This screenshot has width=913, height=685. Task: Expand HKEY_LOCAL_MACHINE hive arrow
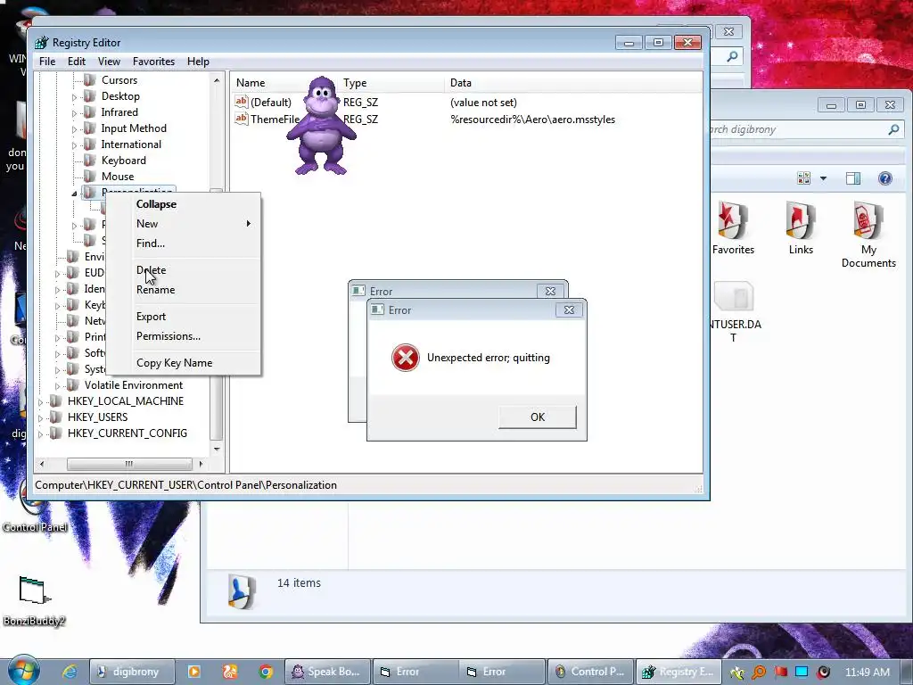[40, 402]
